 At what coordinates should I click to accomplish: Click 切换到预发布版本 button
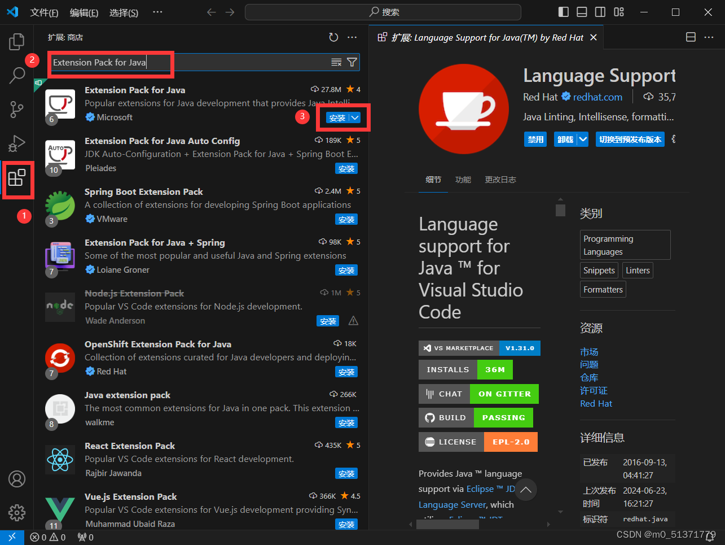click(x=630, y=139)
